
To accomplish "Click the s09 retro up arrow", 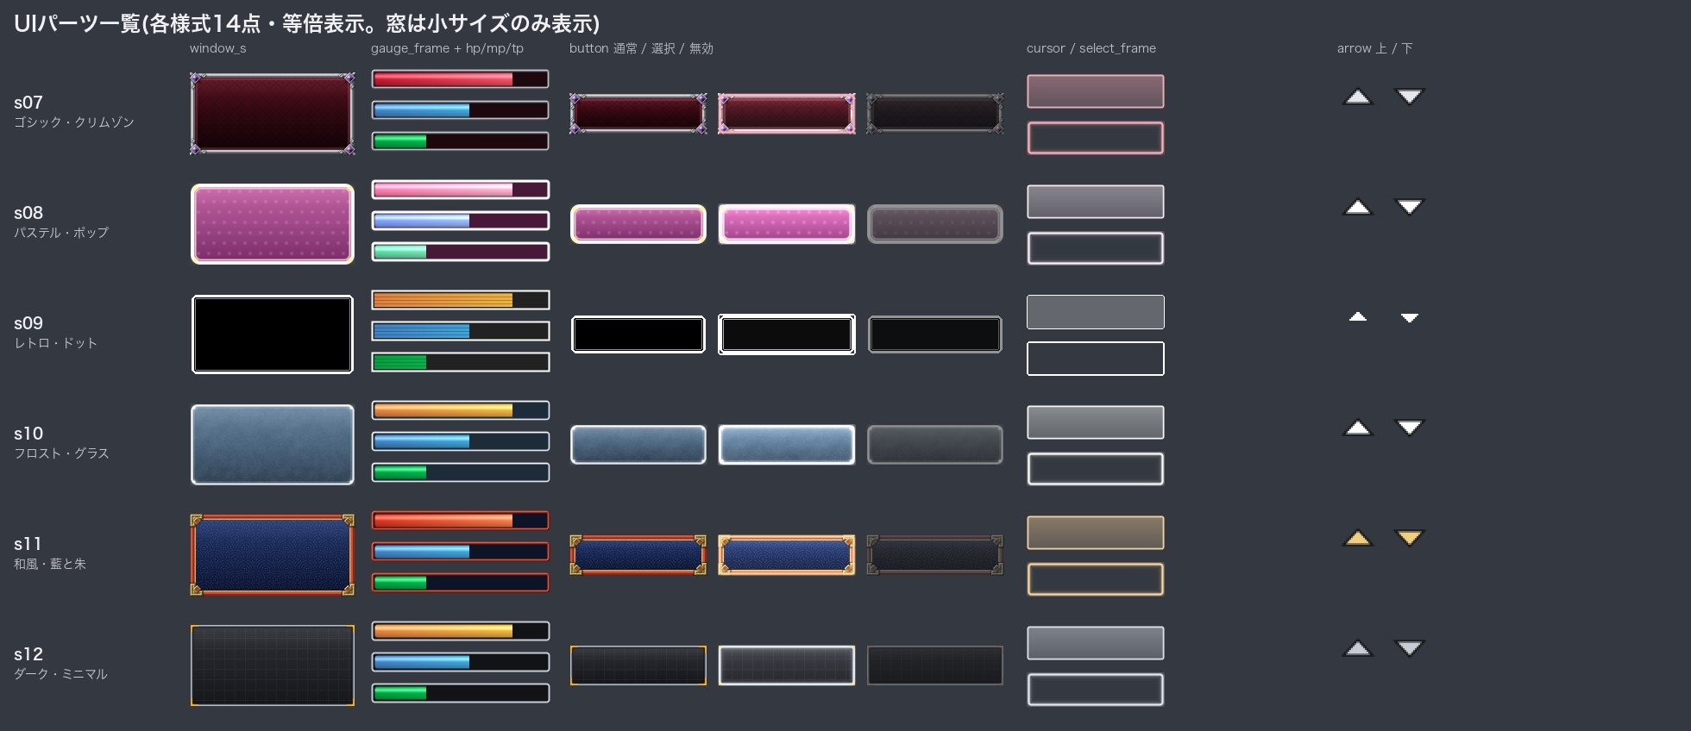I will pyautogui.click(x=1358, y=317).
